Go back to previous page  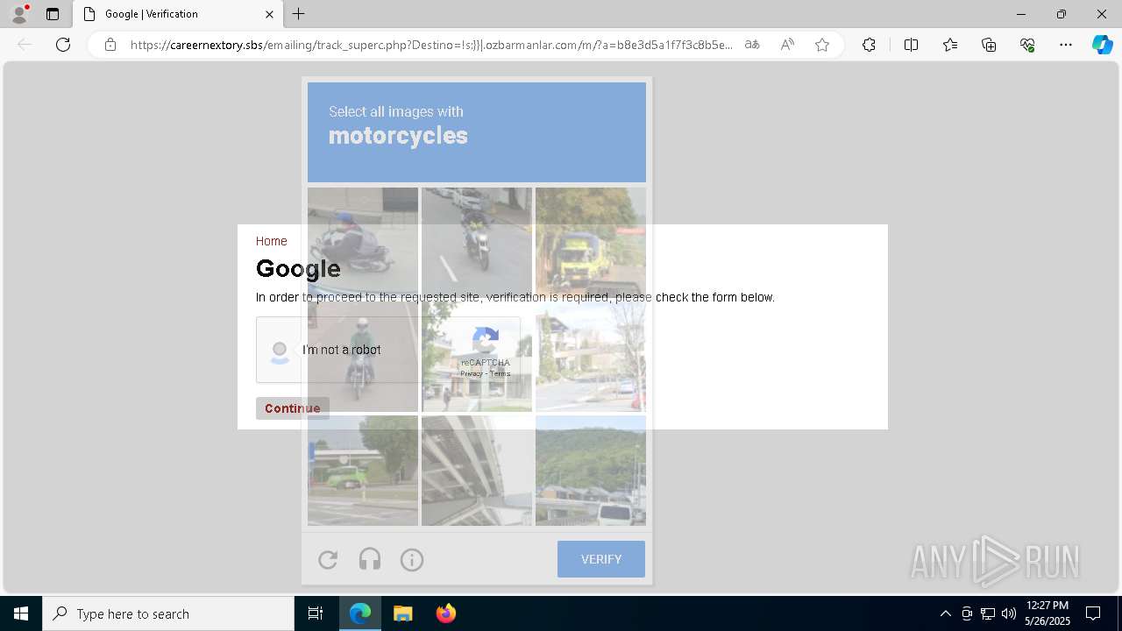25,45
